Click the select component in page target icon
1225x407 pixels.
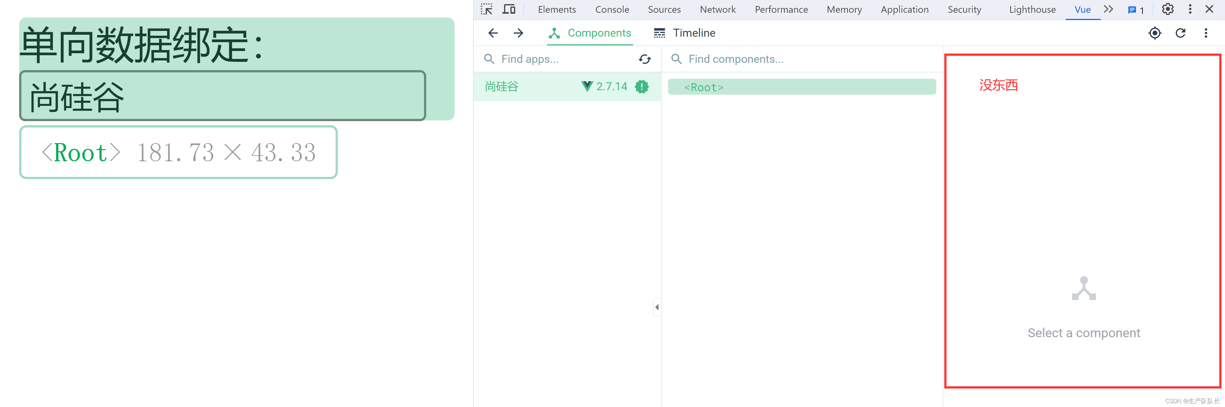click(1154, 33)
